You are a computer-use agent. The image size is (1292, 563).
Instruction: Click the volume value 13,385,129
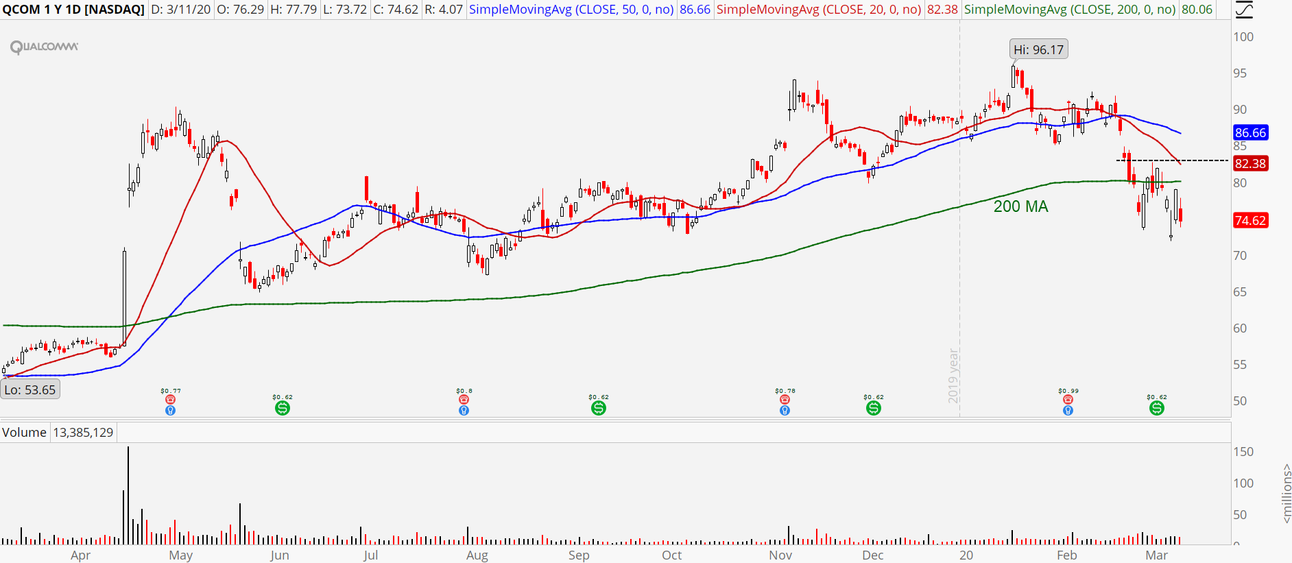(83, 433)
